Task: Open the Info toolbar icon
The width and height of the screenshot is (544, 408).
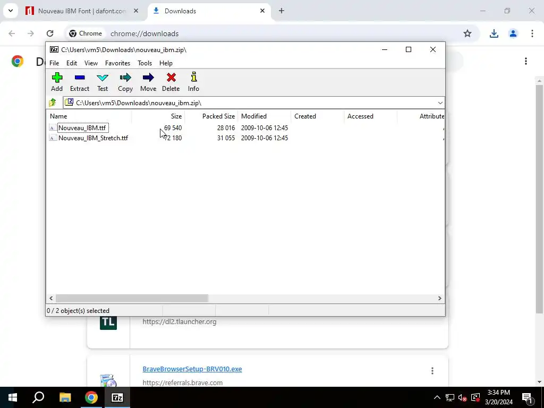Action: [193, 82]
